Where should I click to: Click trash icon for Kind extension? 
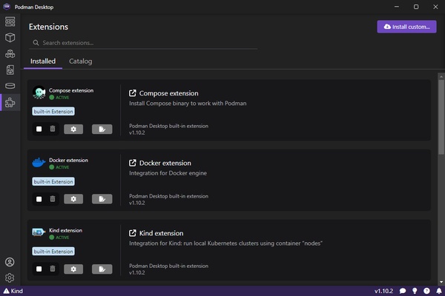point(53,269)
